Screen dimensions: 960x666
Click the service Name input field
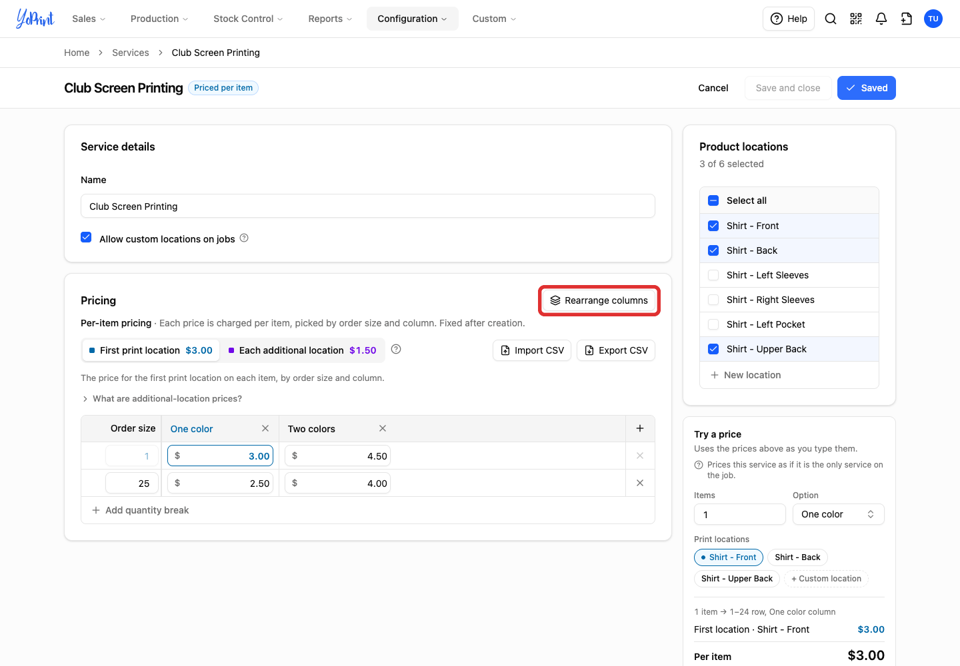pos(368,206)
